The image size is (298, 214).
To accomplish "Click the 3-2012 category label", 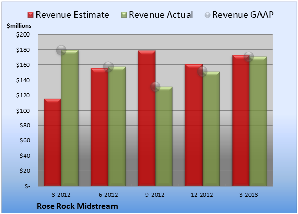I will tap(61, 195).
